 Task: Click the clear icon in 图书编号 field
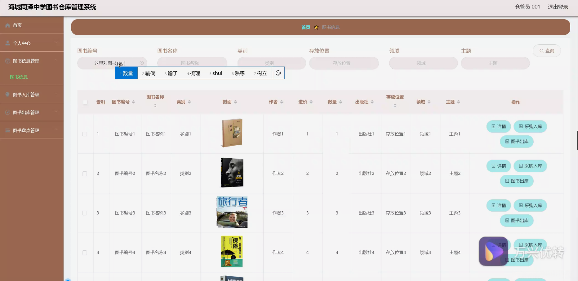(142, 63)
